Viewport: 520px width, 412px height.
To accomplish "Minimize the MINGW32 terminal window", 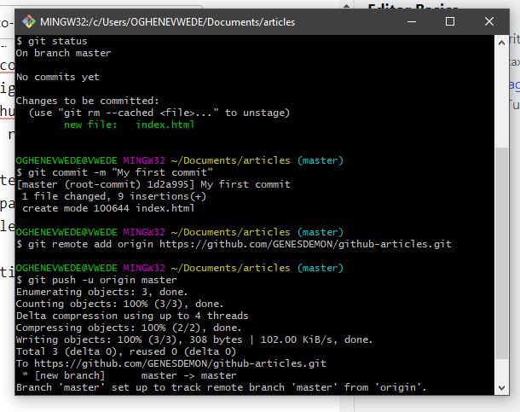I will pyautogui.click(x=412, y=22).
